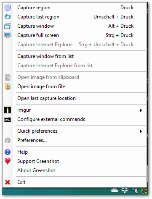Expand the Imgur submenu arrow
Viewport: 152px width, 199px height.
coord(141,110)
